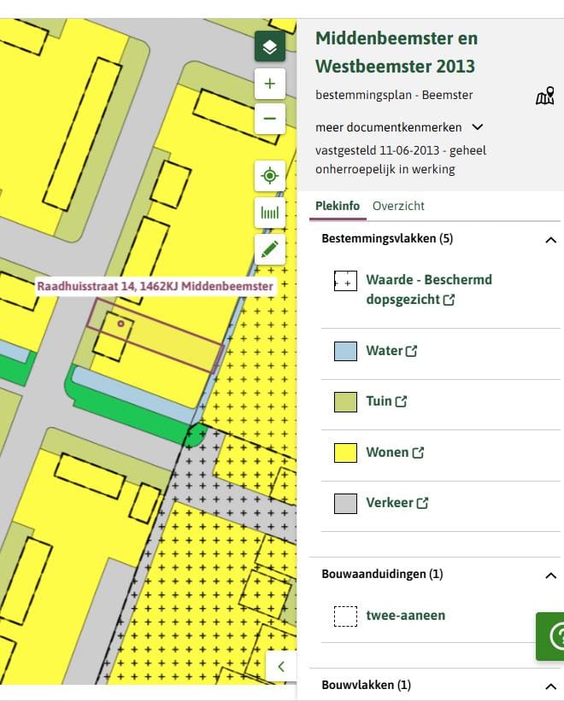The image size is (564, 701).
Task: Zoom out with the minus button
Action: click(269, 118)
